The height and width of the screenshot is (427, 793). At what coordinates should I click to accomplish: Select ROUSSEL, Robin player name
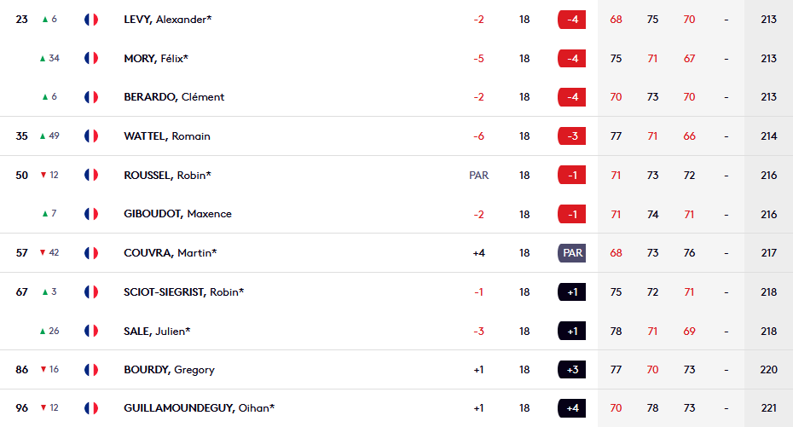pyautogui.click(x=167, y=175)
